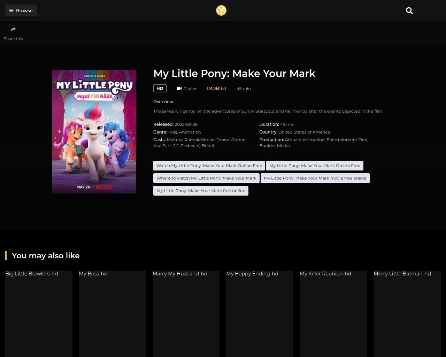Open Allspark Animation production link
Viewport: 446px width, 357px height.
[x=305, y=140]
